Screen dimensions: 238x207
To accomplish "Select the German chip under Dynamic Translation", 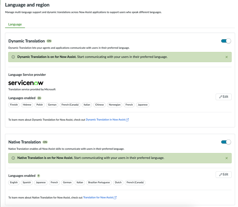I will pos(52,105).
